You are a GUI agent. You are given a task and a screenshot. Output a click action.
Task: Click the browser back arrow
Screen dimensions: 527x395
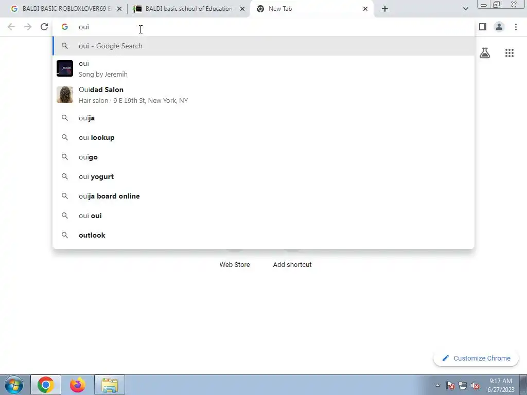(11, 27)
